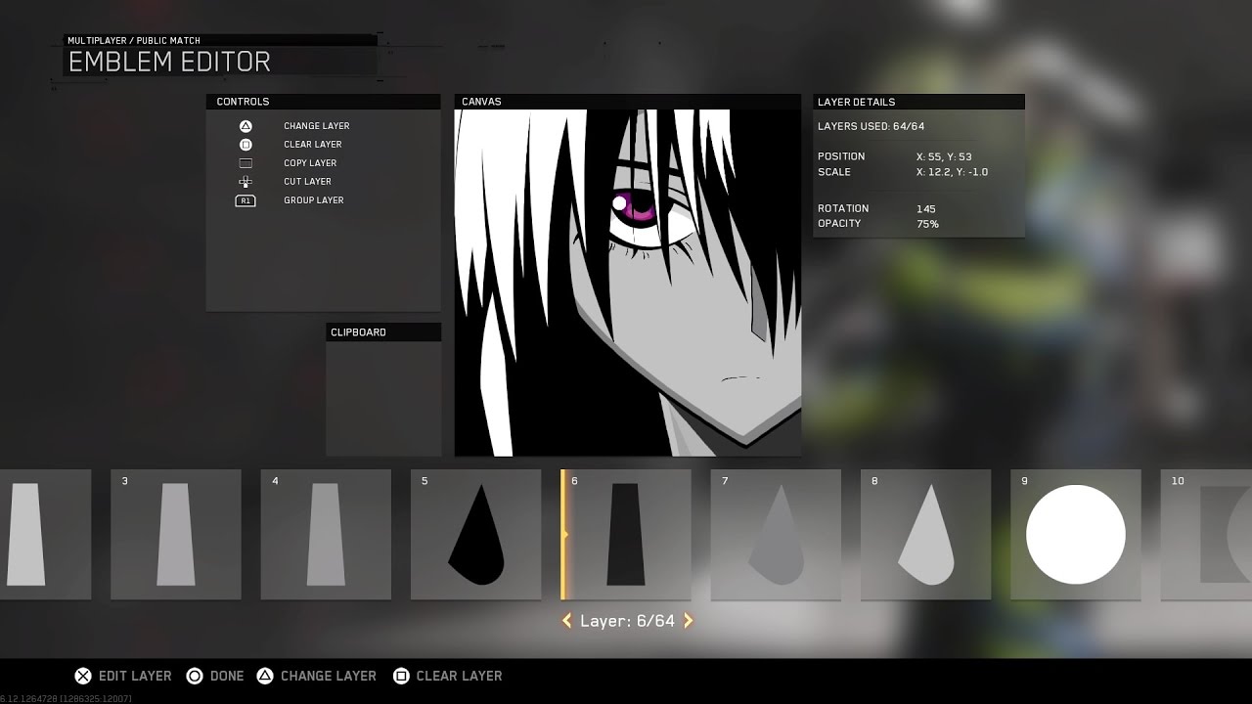Go to next layer with right arrow
The width and height of the screenshot is (1252, 704).
coord(689,621)
